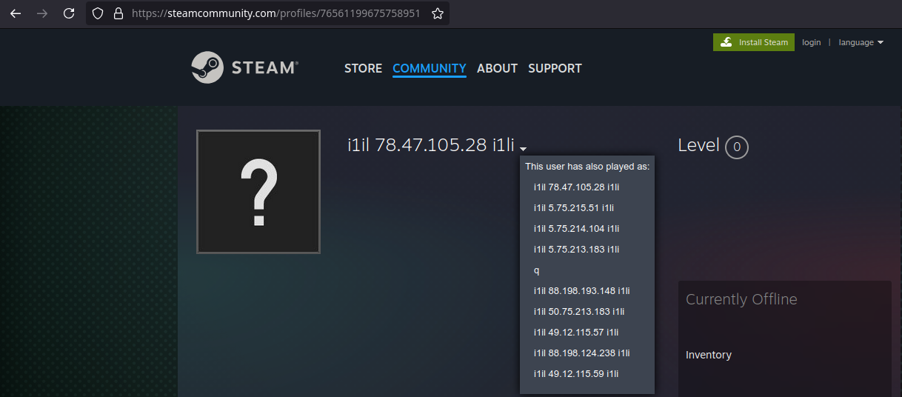Click the login link

coord(811,42)
